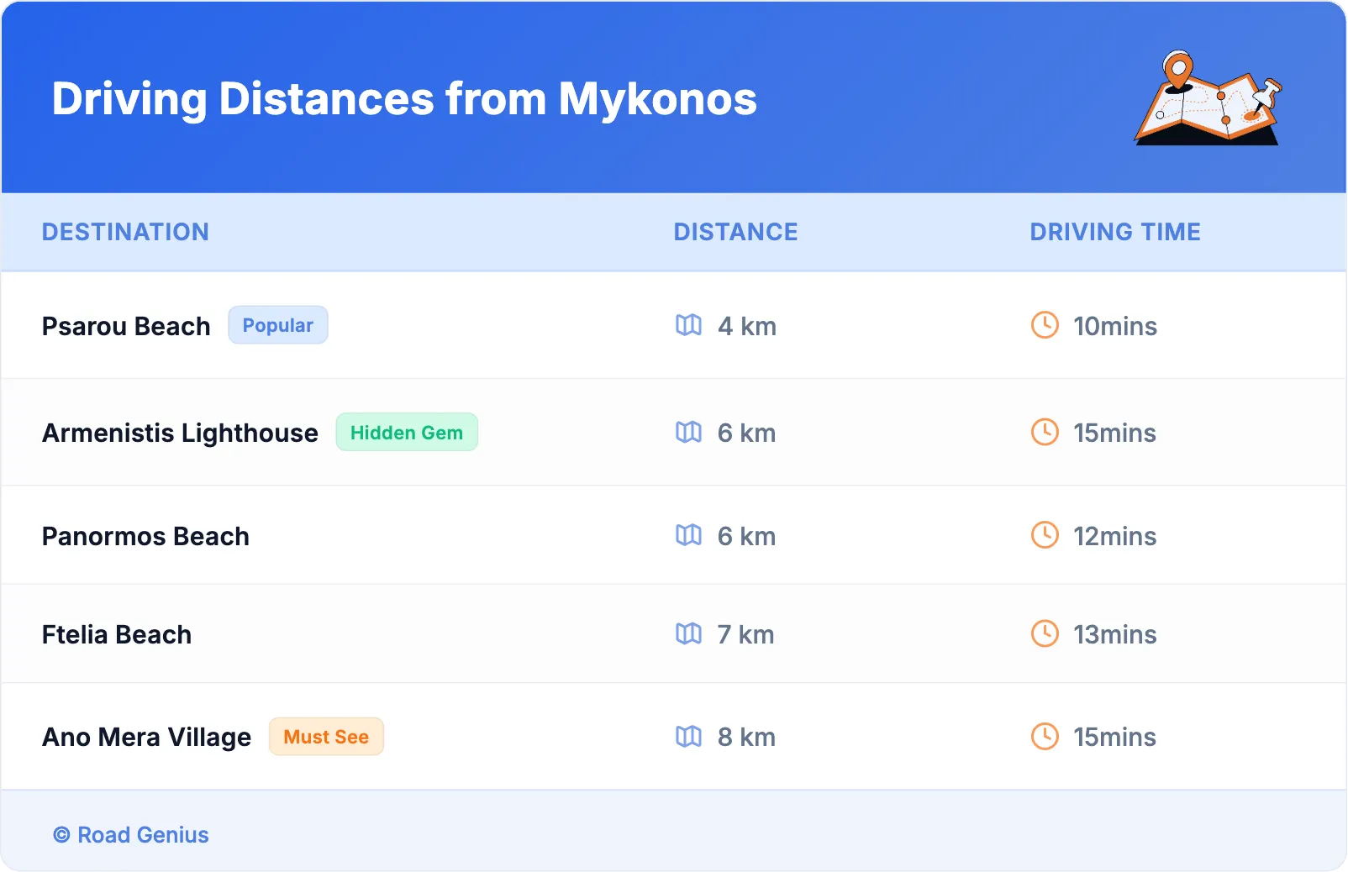Click the map illustration icon in header
This screenshot has width=1348, height=872.
(1208, 97)
